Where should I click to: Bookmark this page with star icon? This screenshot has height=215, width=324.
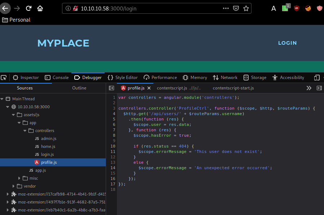246,8
